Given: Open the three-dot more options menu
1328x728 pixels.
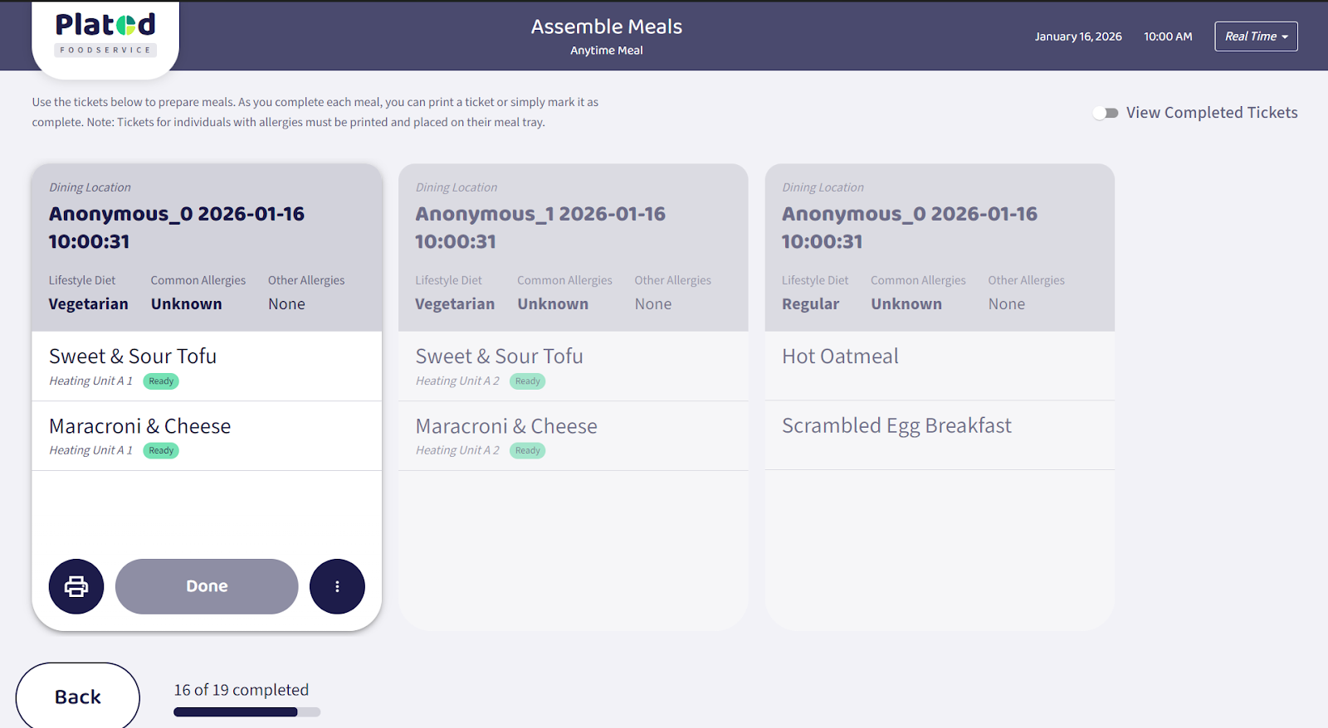Looking at the screenshot, I should tap(337, 586).
